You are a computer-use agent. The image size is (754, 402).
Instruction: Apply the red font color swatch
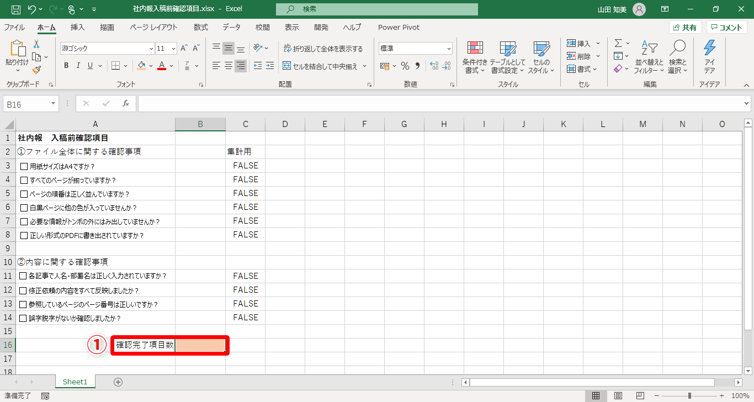coord(162,66)
